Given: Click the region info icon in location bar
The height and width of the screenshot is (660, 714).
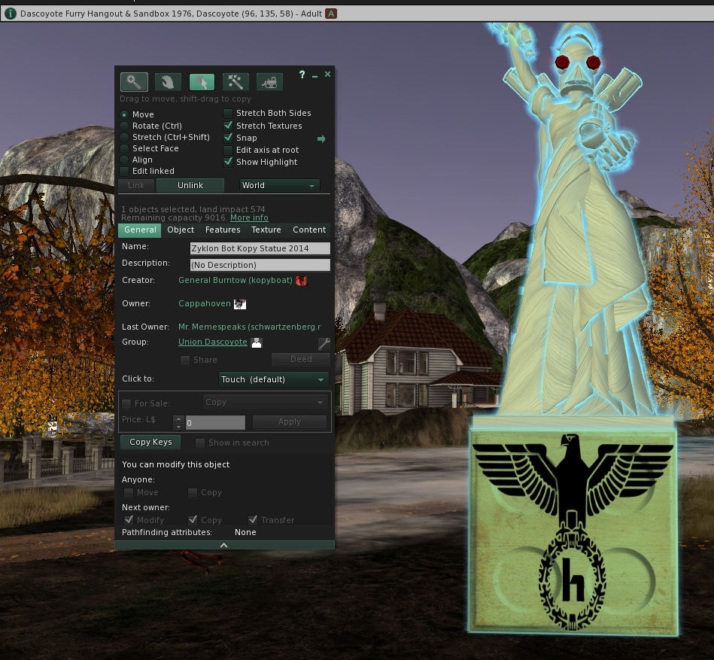Looking at the screenshot, I should pos(10,14).
